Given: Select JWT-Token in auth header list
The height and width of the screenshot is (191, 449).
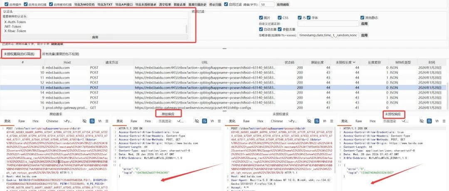Looking at the screenshot, I should (x=12, y=26).
